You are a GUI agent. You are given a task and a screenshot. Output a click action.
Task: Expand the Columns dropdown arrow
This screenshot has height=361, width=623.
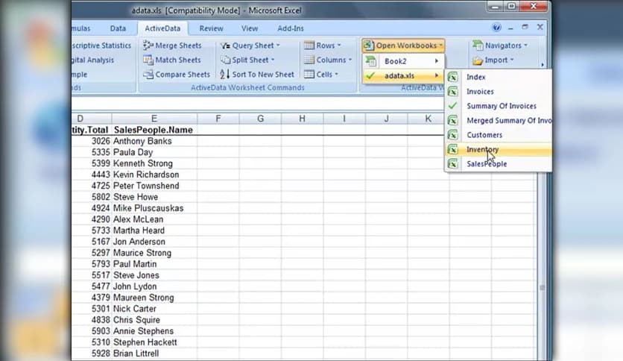(x=350, y=60)
